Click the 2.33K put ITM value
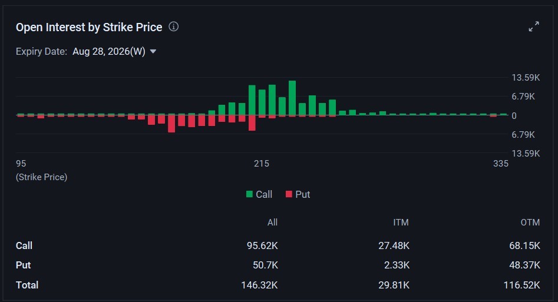The image size is (558, 302). (x=397, y=265)
